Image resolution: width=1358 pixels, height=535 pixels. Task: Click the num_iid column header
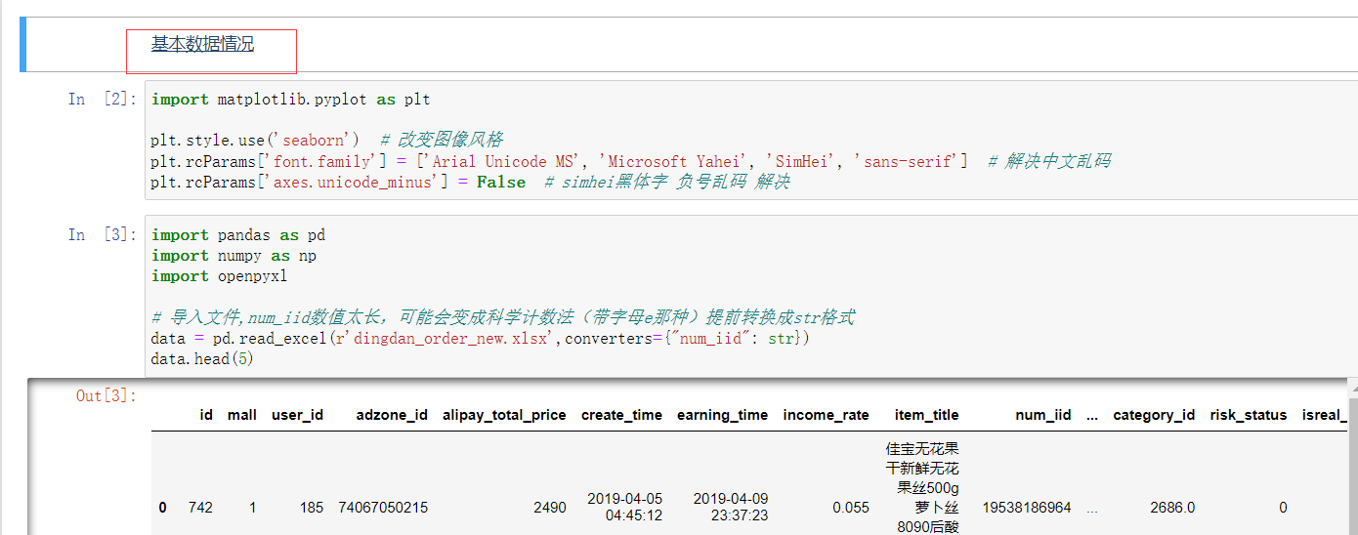(1043, 415)
